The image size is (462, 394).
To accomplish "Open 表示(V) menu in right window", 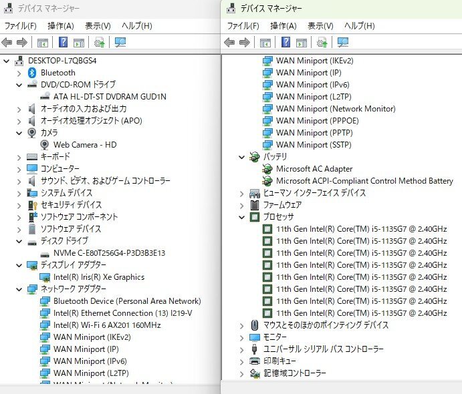I will coord(320,26).
